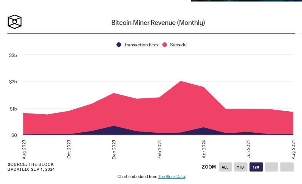Toggle the Transaction Fees series label
The width and height of the screenshot is (302, 184).
(x=141, y=44)
